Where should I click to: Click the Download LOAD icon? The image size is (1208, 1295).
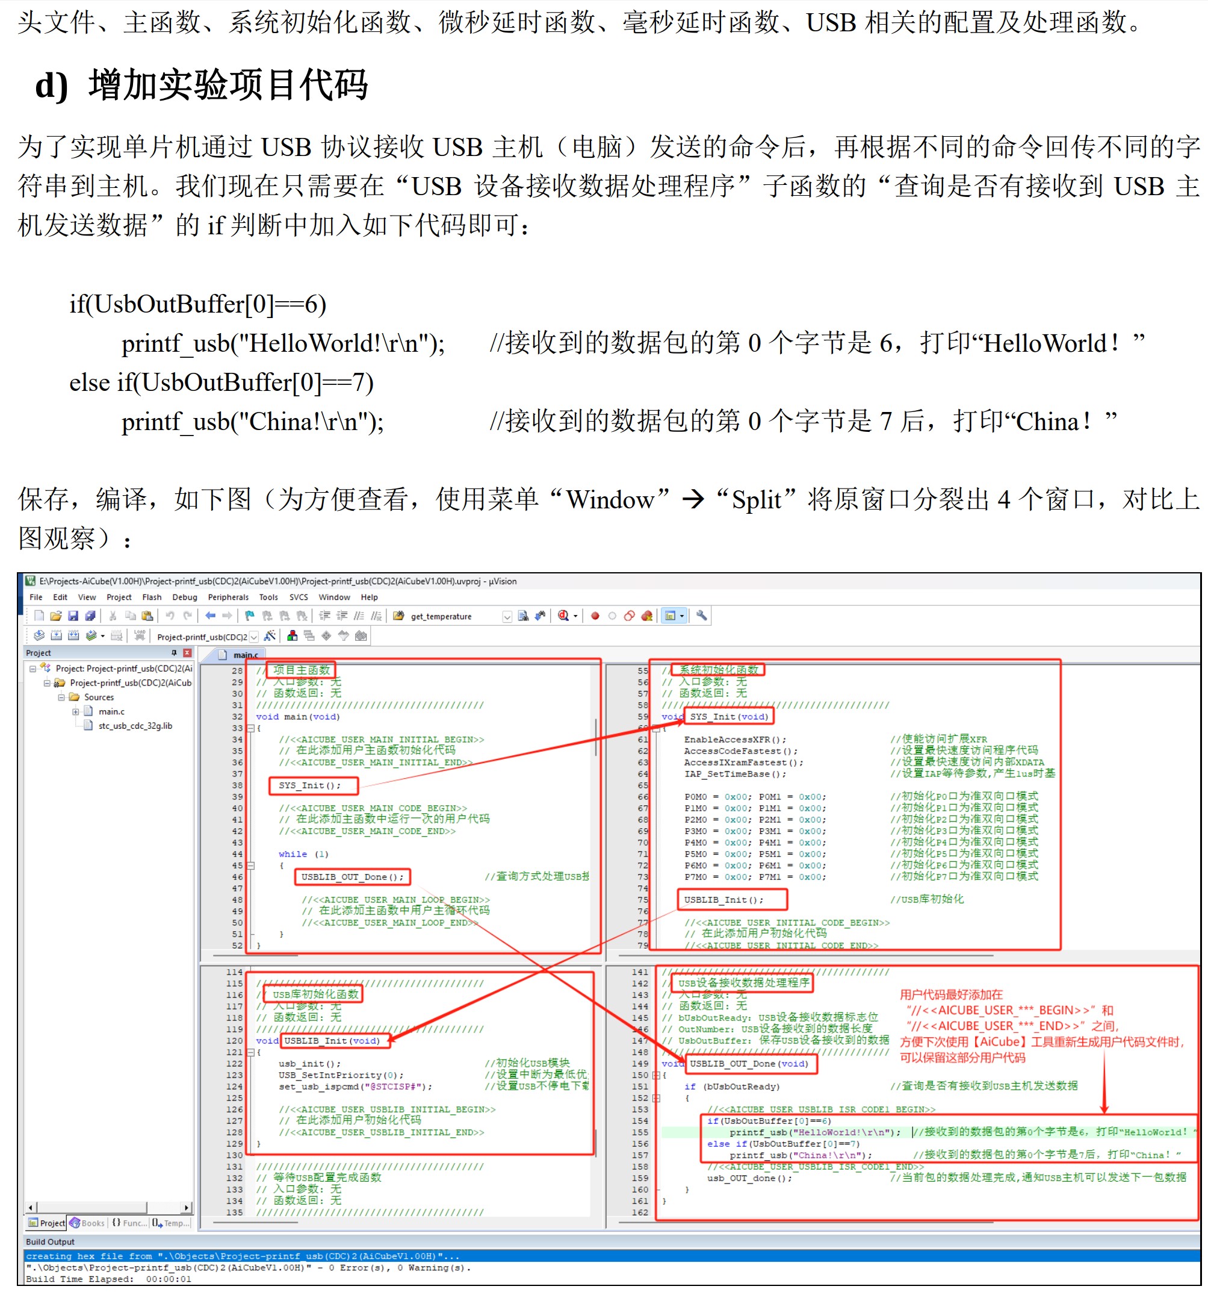pyautogui.click(x=139, y=636)
